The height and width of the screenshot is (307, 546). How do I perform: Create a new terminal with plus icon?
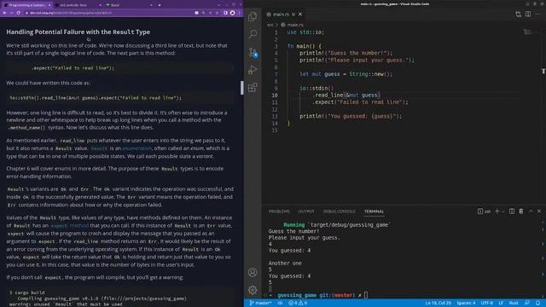(497, 211)
